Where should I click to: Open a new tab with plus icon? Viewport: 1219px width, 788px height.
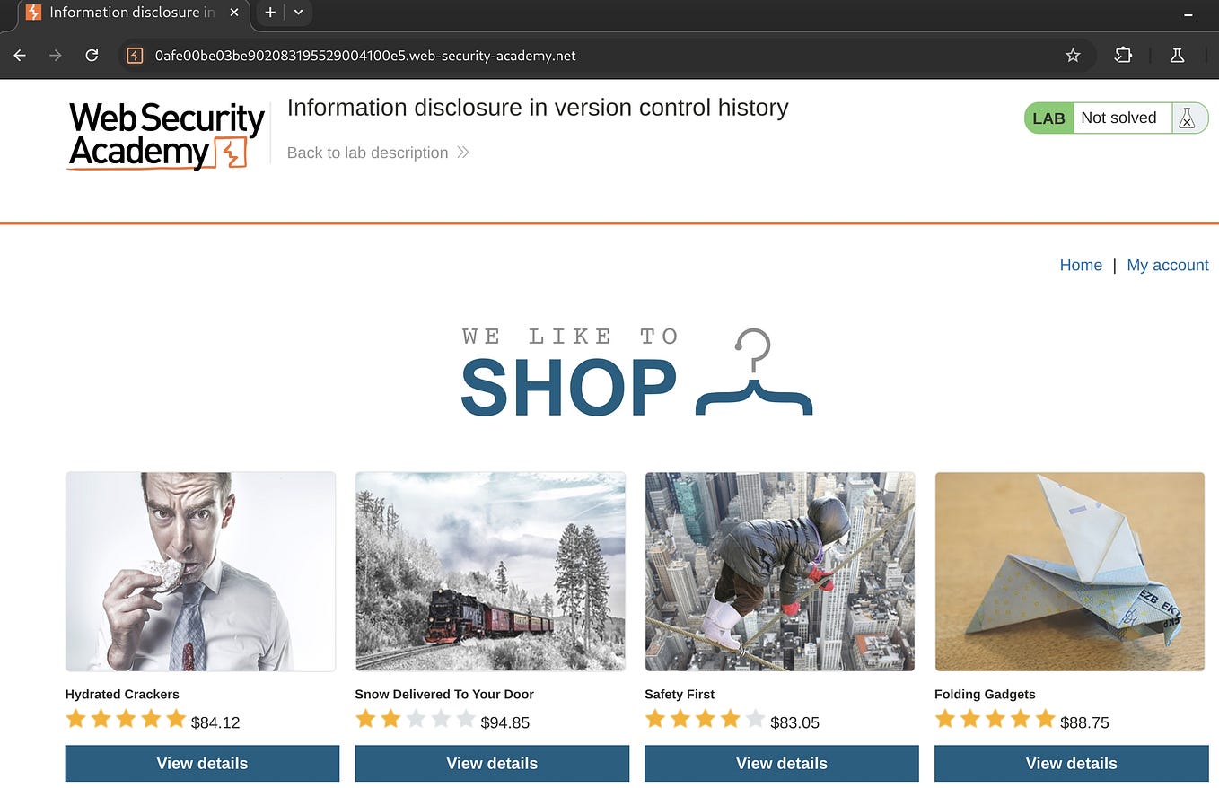coord(270,13)
